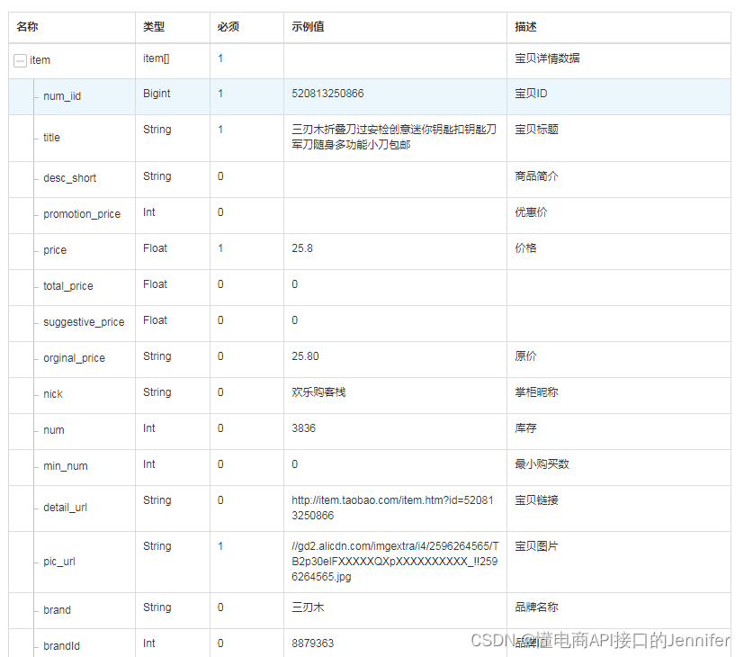The height and width of the screenshot is (657, 744).
Task: Click the 商品简介 description
Action: pos(537,176)
